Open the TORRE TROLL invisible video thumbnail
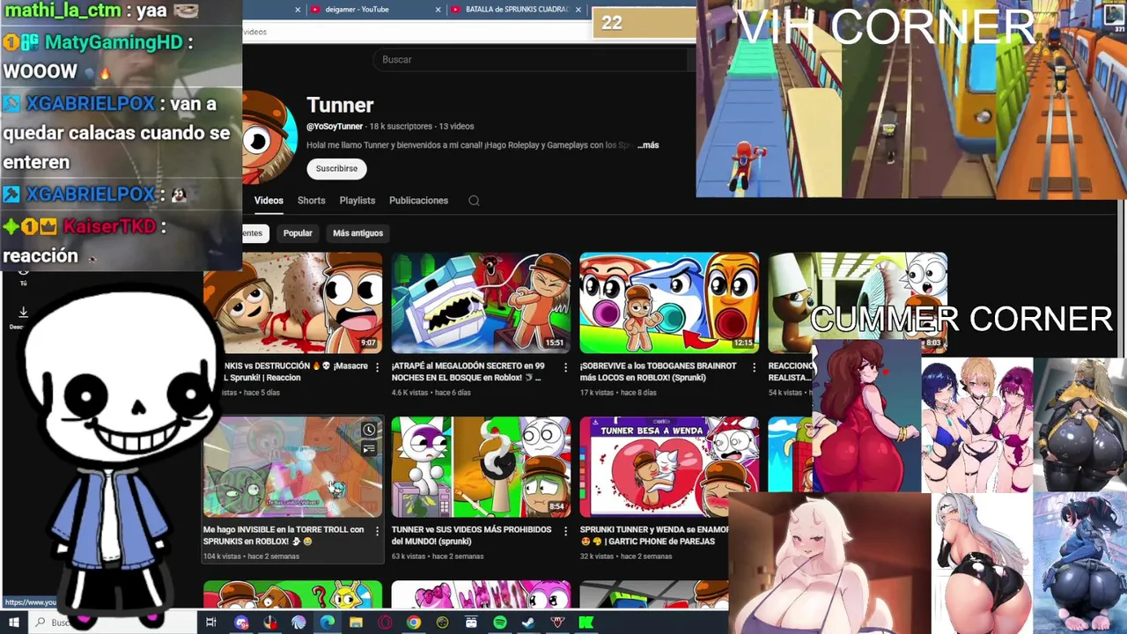Screen dimensions: 1127x634 tap(292, 467)
